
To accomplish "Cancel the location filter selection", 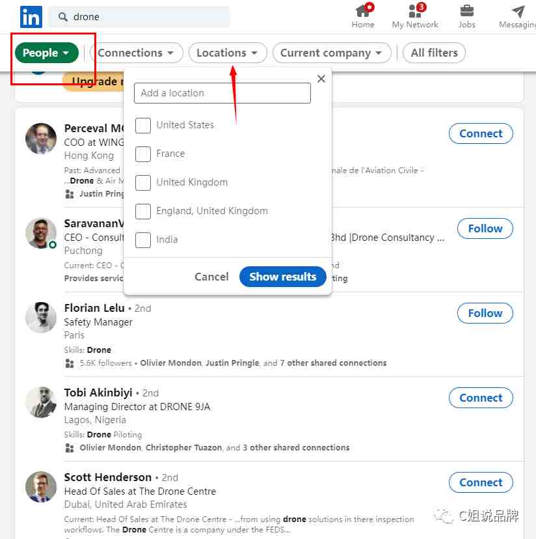I will tap(211, 277).
